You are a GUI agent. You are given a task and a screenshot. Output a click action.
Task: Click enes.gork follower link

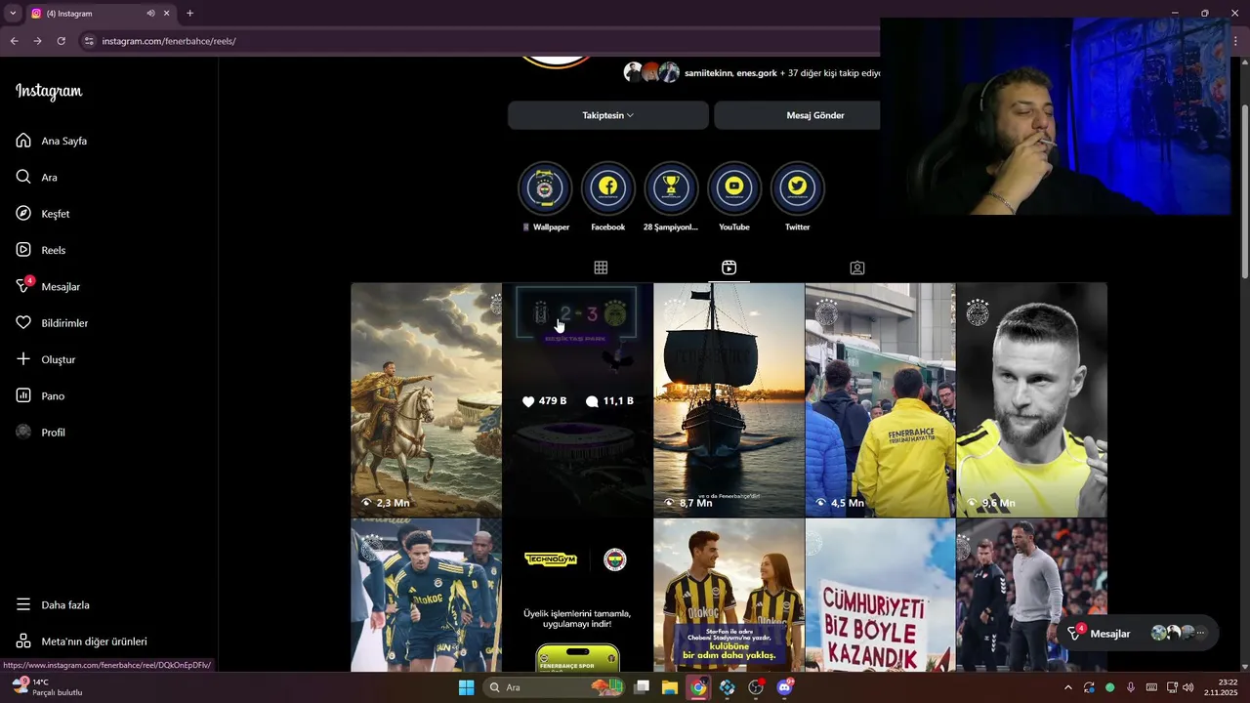[757, 73]
